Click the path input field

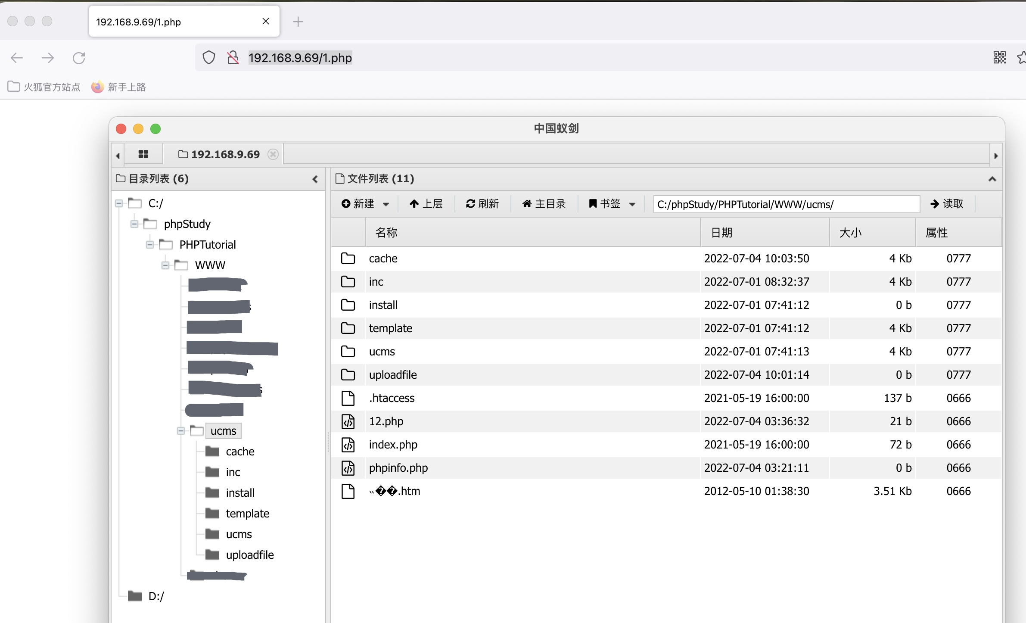tap(786, 204)
